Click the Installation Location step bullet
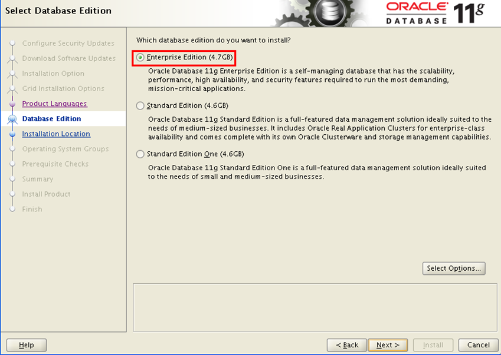This screenshot has height=355, width=501. (12, 134)
